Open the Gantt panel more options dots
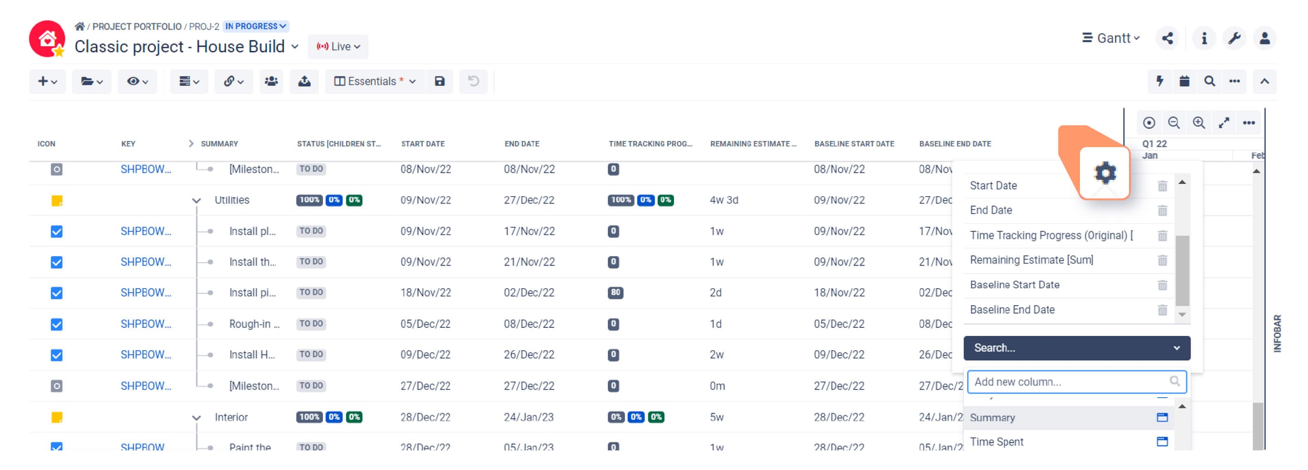 pos(1249,123)
